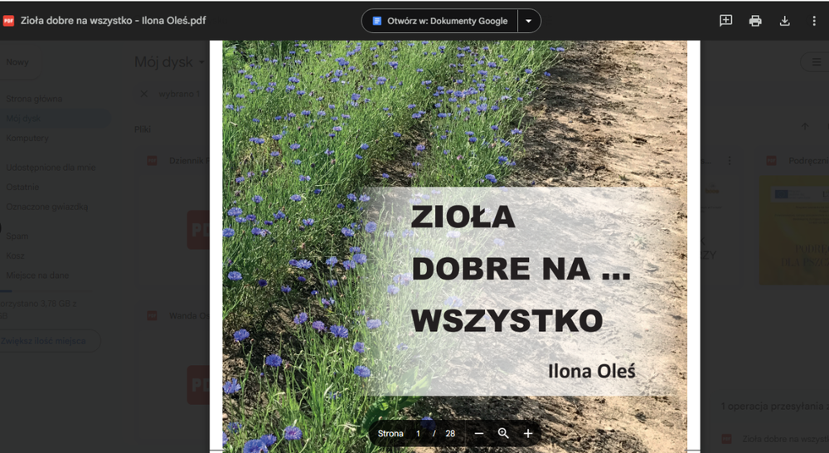Click the '1 operacja przesyłania' notification

coord(774,407)
